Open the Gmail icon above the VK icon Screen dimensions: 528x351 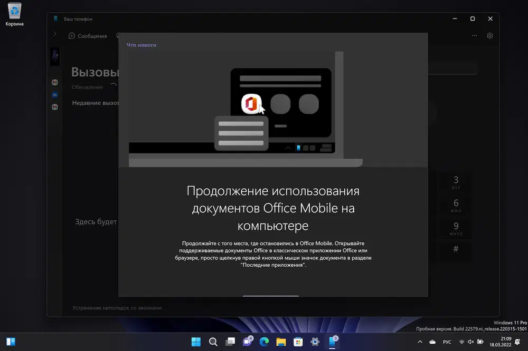point(55,82)
